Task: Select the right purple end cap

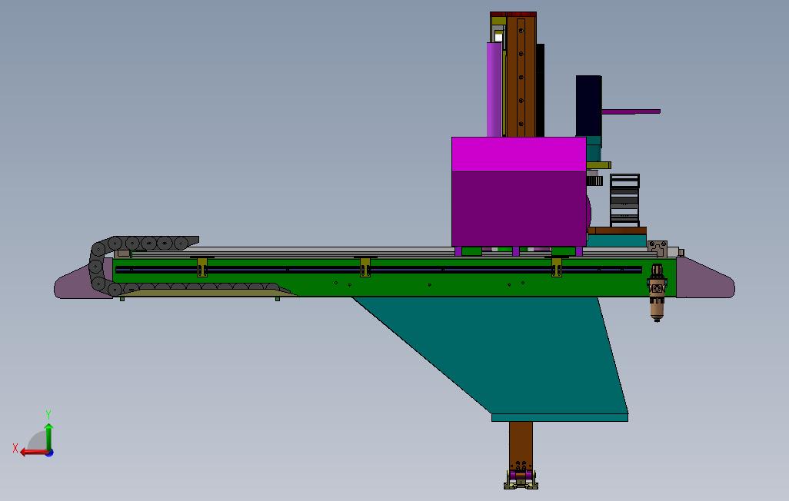Action: point(705,278)
